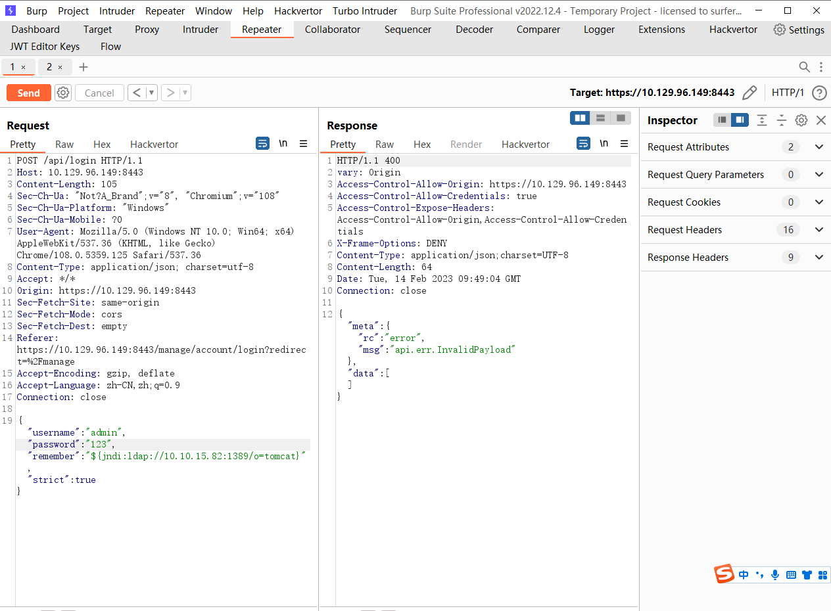
Task: Open Inspector settings gear
Action: pyautogui.click(x=801, y=120)
